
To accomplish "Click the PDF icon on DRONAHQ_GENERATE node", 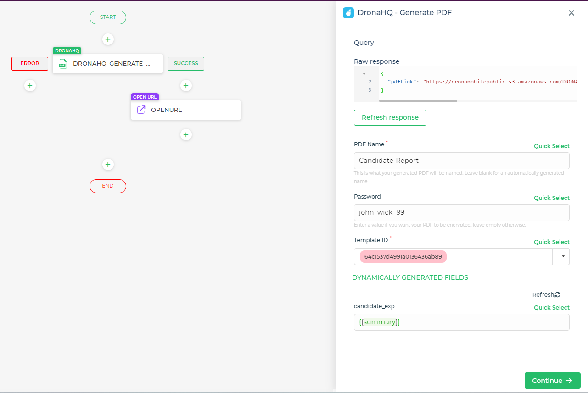I will point(63,64).
